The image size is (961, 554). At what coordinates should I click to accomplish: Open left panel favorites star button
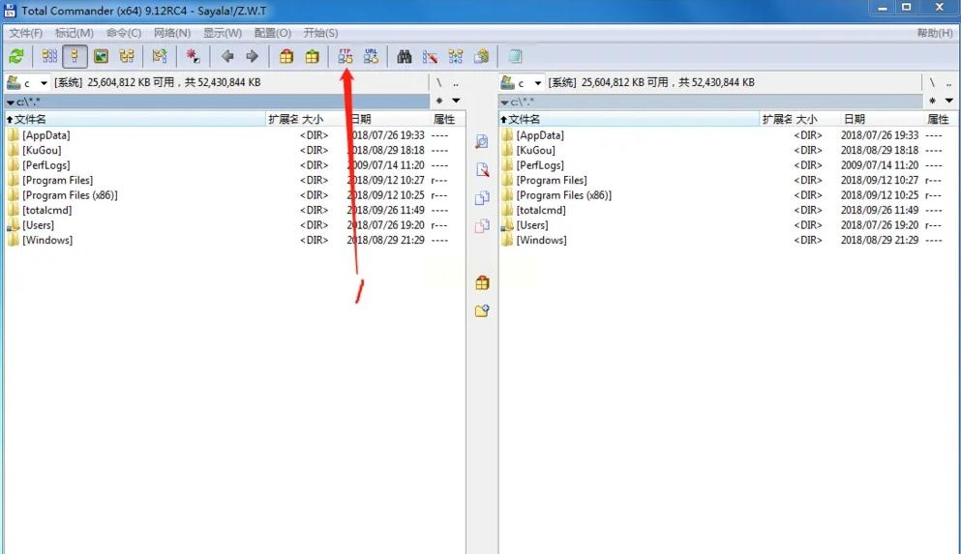tap(439, 101)
